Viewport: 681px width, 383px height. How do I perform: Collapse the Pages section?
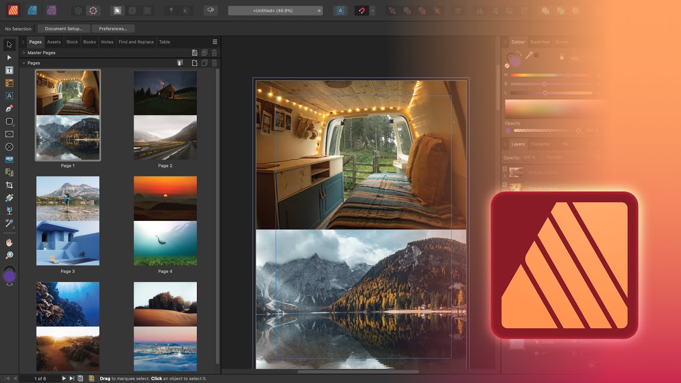tap(24, 63)
